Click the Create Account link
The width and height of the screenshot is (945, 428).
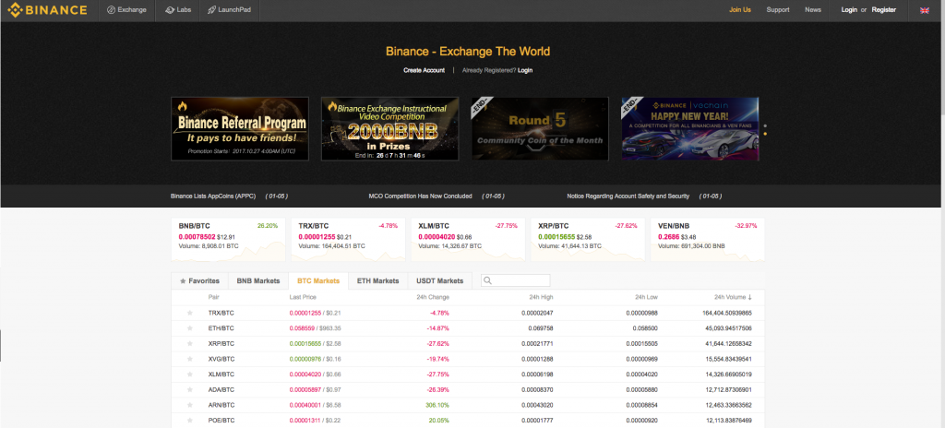tap(424, 70)
